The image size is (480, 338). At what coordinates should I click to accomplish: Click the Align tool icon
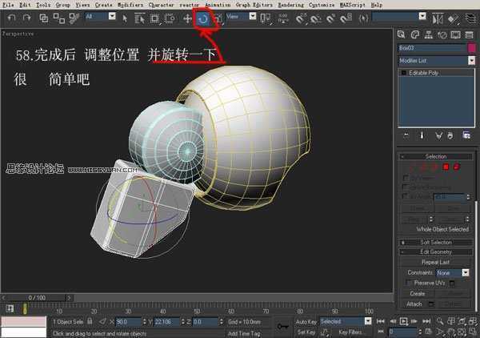pos(454,18)
